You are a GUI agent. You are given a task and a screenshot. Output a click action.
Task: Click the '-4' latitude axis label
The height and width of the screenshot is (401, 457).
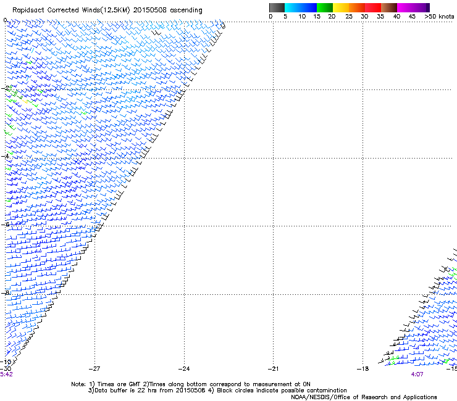(5, 156)
